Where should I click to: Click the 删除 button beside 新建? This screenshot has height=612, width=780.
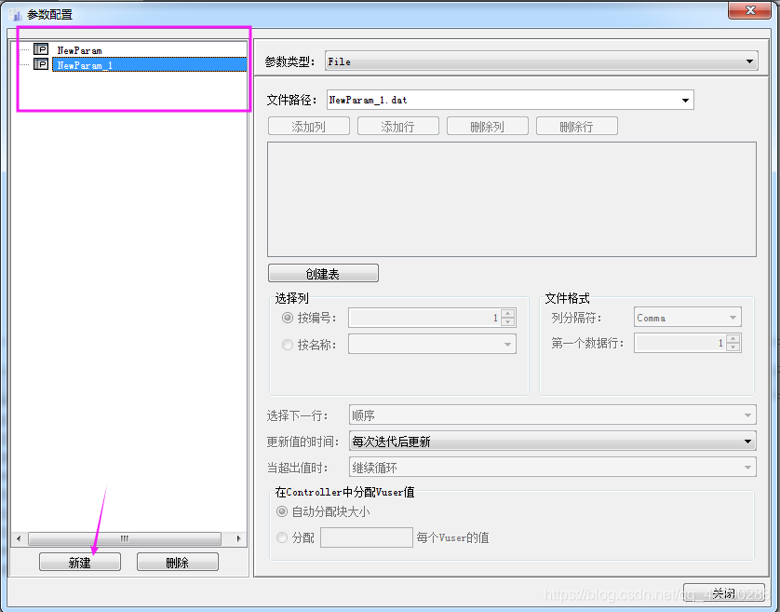pyautogui.click(x=177, y=562)
